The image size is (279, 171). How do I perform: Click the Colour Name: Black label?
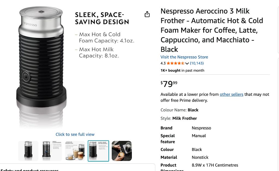pos(179,110)
